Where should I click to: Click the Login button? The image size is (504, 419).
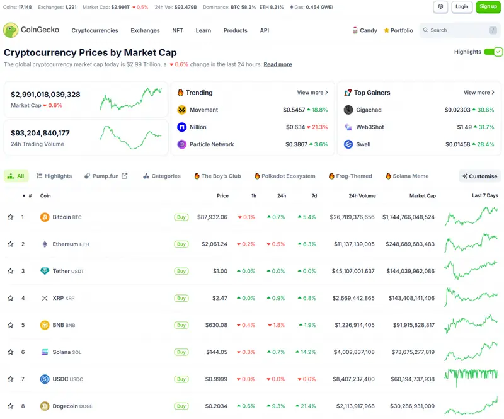[462, 7]
